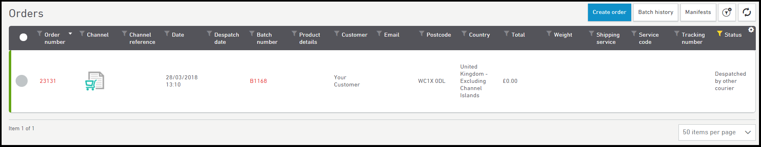This screenshot has height=147, width=761.
Task: Open the Channel column filter funnel
Action: coord(82,33)
